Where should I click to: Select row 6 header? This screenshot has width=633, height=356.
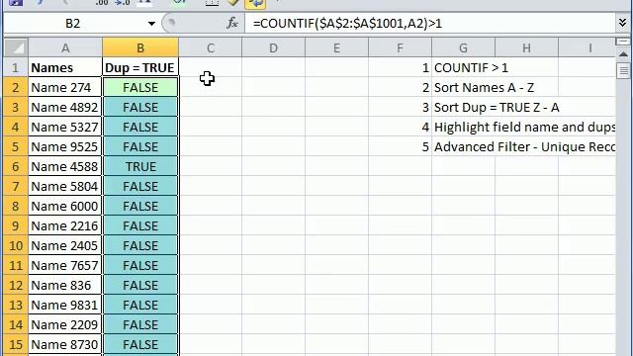(x=16, y=166)
